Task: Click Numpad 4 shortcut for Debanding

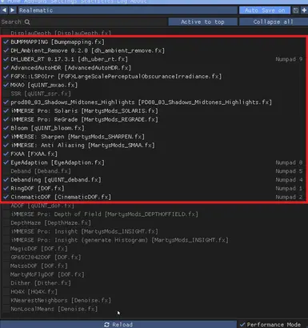Action: click(x=289, y=180)
